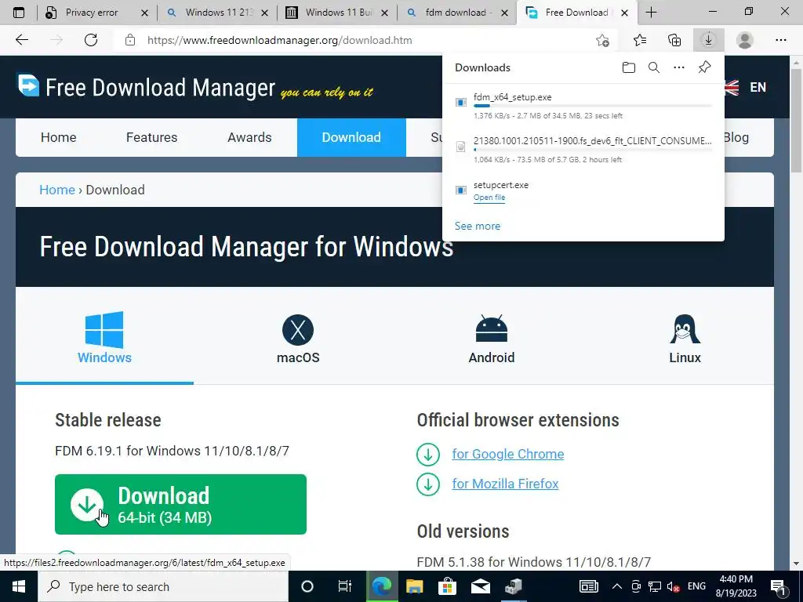803x602 pixels.
Task: Close the Privacy error tab
Action: 144,13
